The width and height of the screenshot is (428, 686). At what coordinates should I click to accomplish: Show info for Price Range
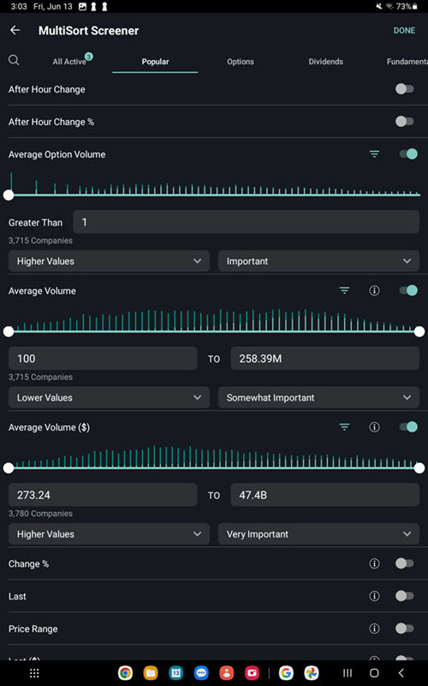pyautogui.click(x=374, y=629)
